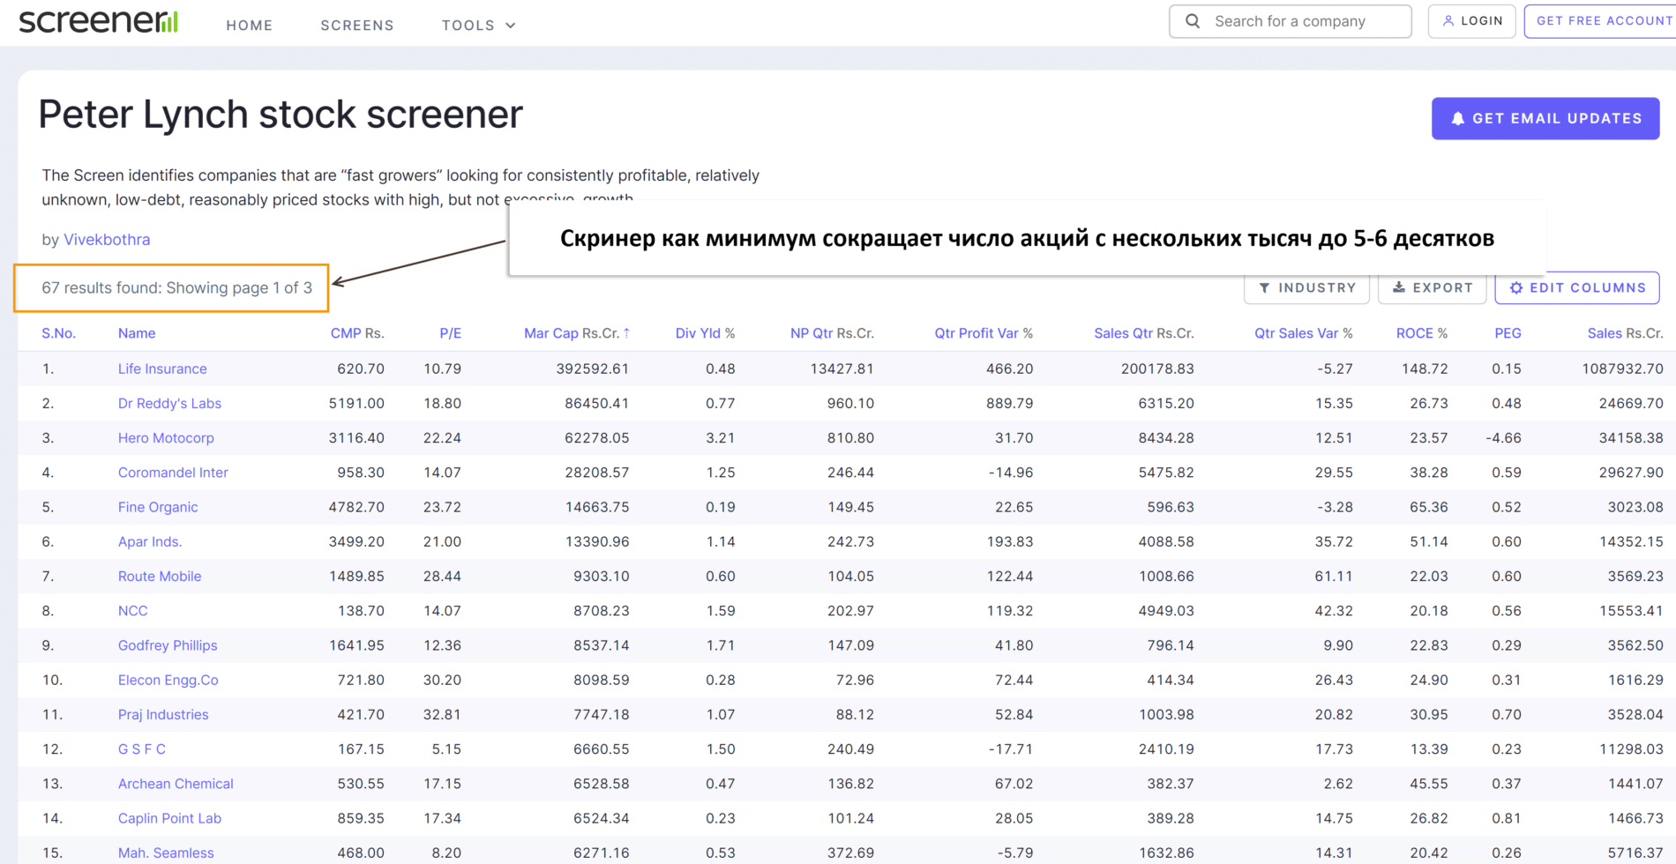Open the Home menu item
Viewport: 1676px width, 864px height.
point(249,25)
